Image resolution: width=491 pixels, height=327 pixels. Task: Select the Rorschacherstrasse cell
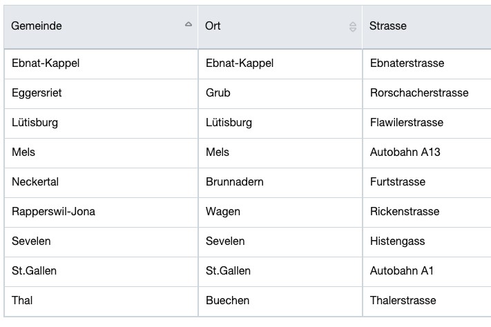pos(427,94)
